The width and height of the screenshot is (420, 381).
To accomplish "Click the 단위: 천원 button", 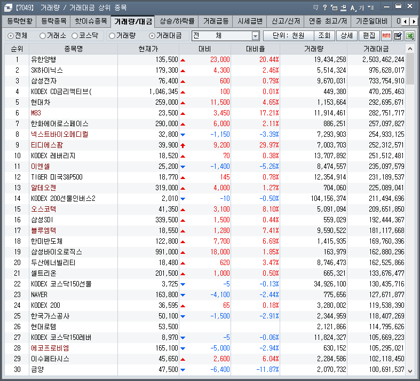I will click(x=289, y=36).
